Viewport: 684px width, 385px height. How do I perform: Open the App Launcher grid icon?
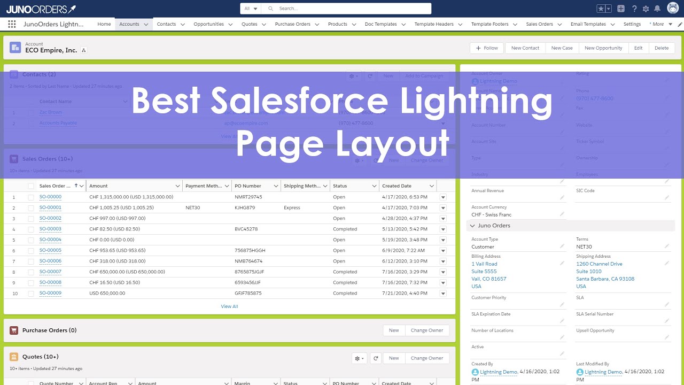point(12,24)
